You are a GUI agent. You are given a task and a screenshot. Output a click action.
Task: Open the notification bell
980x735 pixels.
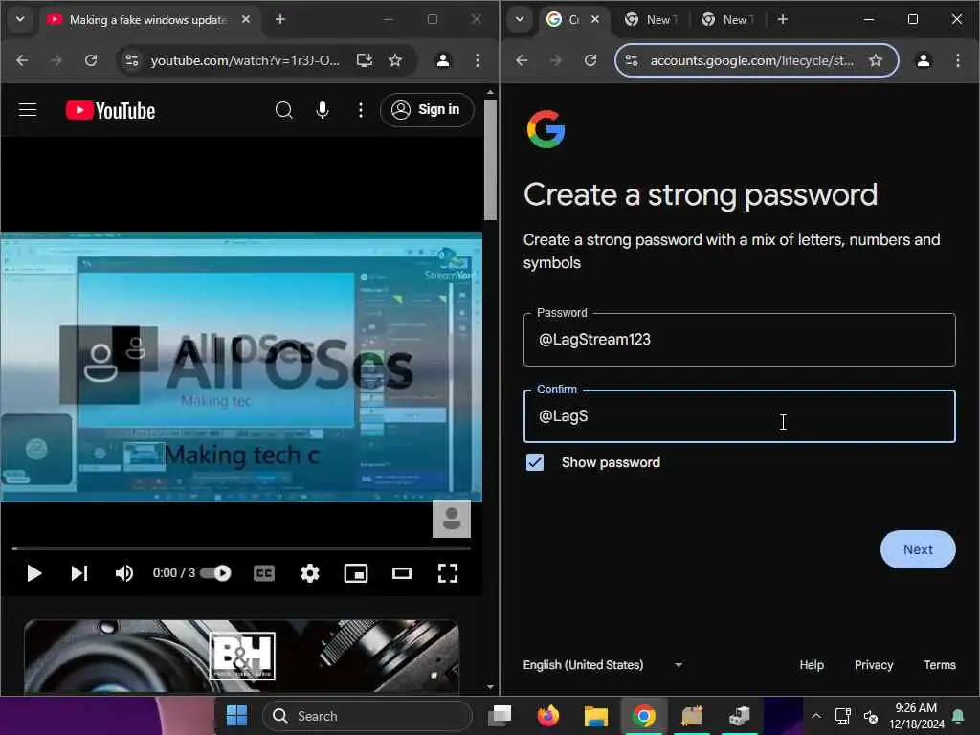click(x=957, y=716)
